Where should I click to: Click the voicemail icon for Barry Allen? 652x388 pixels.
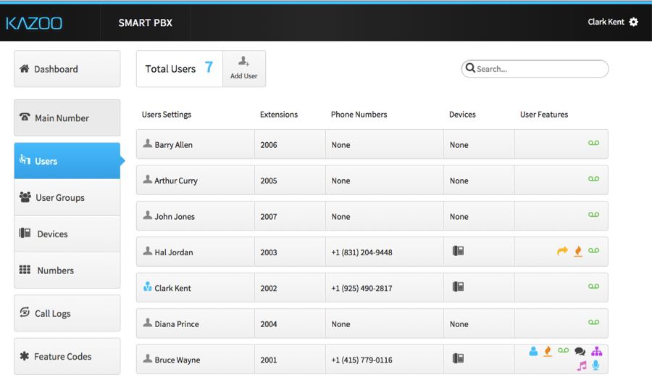click(593, 143)
